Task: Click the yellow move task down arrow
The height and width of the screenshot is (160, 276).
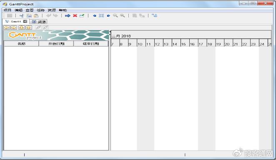Action: pyautogui.click(x=22, y=27)
